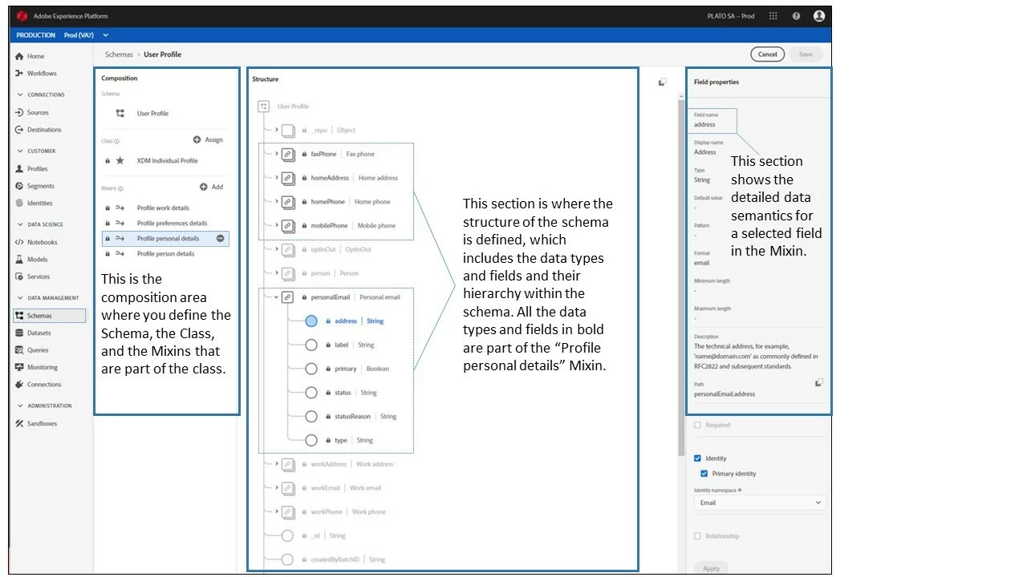This screenshot has height=577, width=1027.
Task: Collapse the DATA MANAGEMENT sidebar section
Action: point(20,298)
